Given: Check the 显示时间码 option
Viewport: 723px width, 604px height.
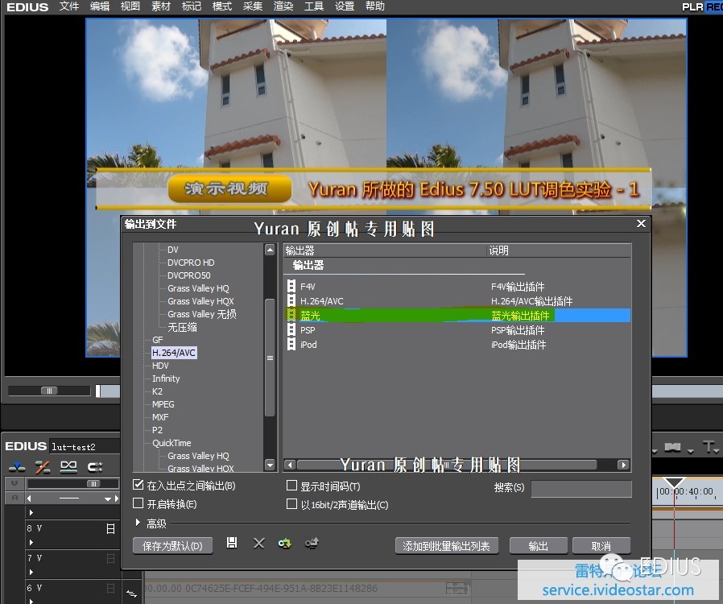Looking at the screenshot, I should [x=292, y=486].
